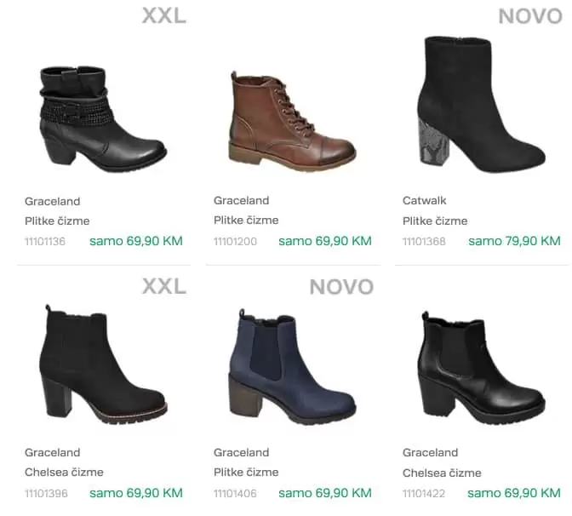Click the XXL badge above product 11101136

[x=164, y=15]
